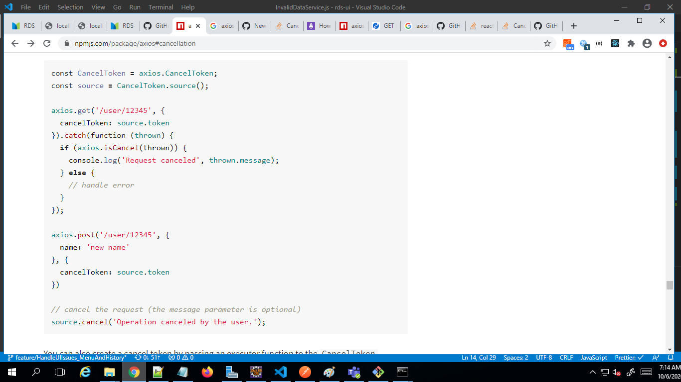Screen dimensions: 681x382
Task: Launch Microsoft Teams from the taskbar
Action: (353, 371)
